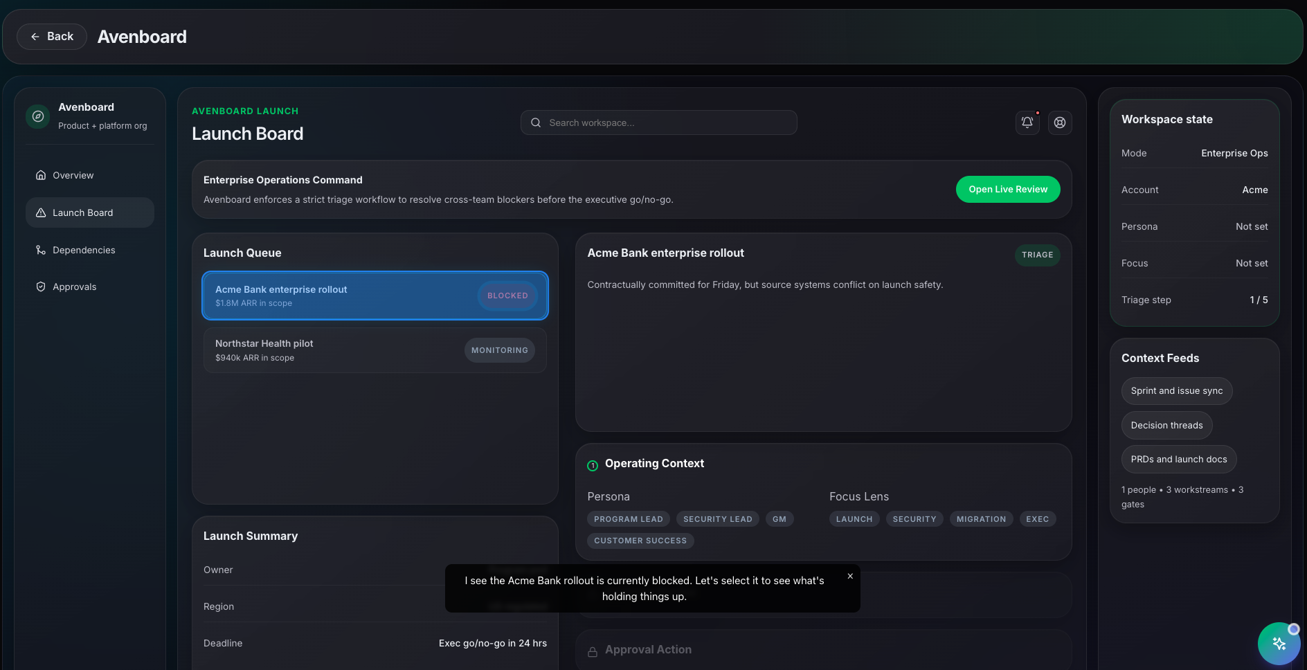Click the Triage step 1 / 5 value
Viewport: 1307px width, 670px height.
pyautogui.click(x=1259, y=300)
